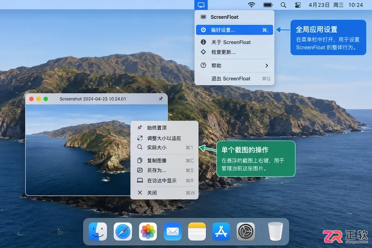Open Trash in the Dock
The height and width of the screenshot is (248, 372).
275,231
